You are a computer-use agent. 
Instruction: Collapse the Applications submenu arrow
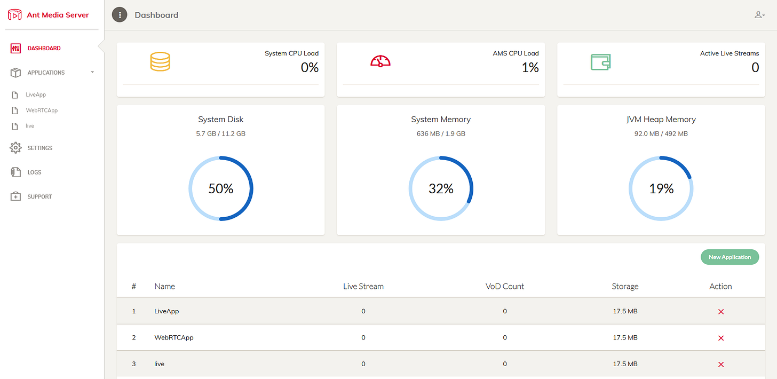[92, 72]
